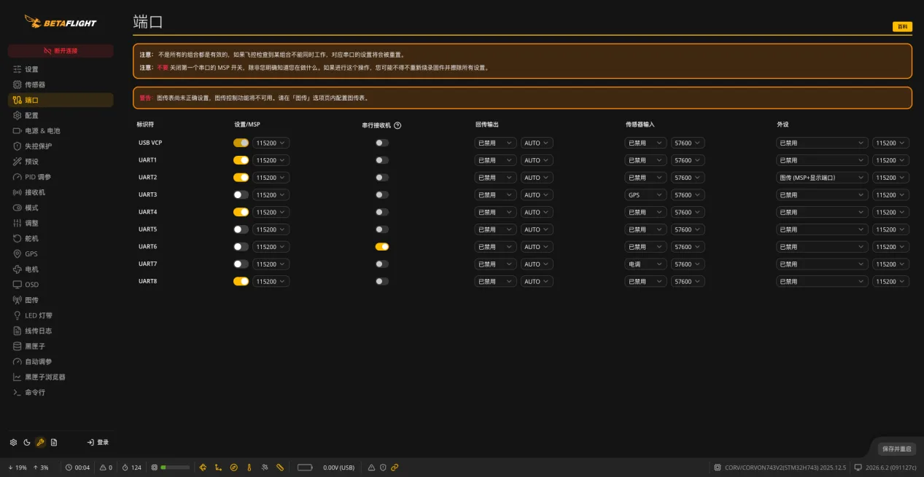924x477 pixels.
Task: Open 命令行 CLI page in sidebar
Action: point(61,393)
